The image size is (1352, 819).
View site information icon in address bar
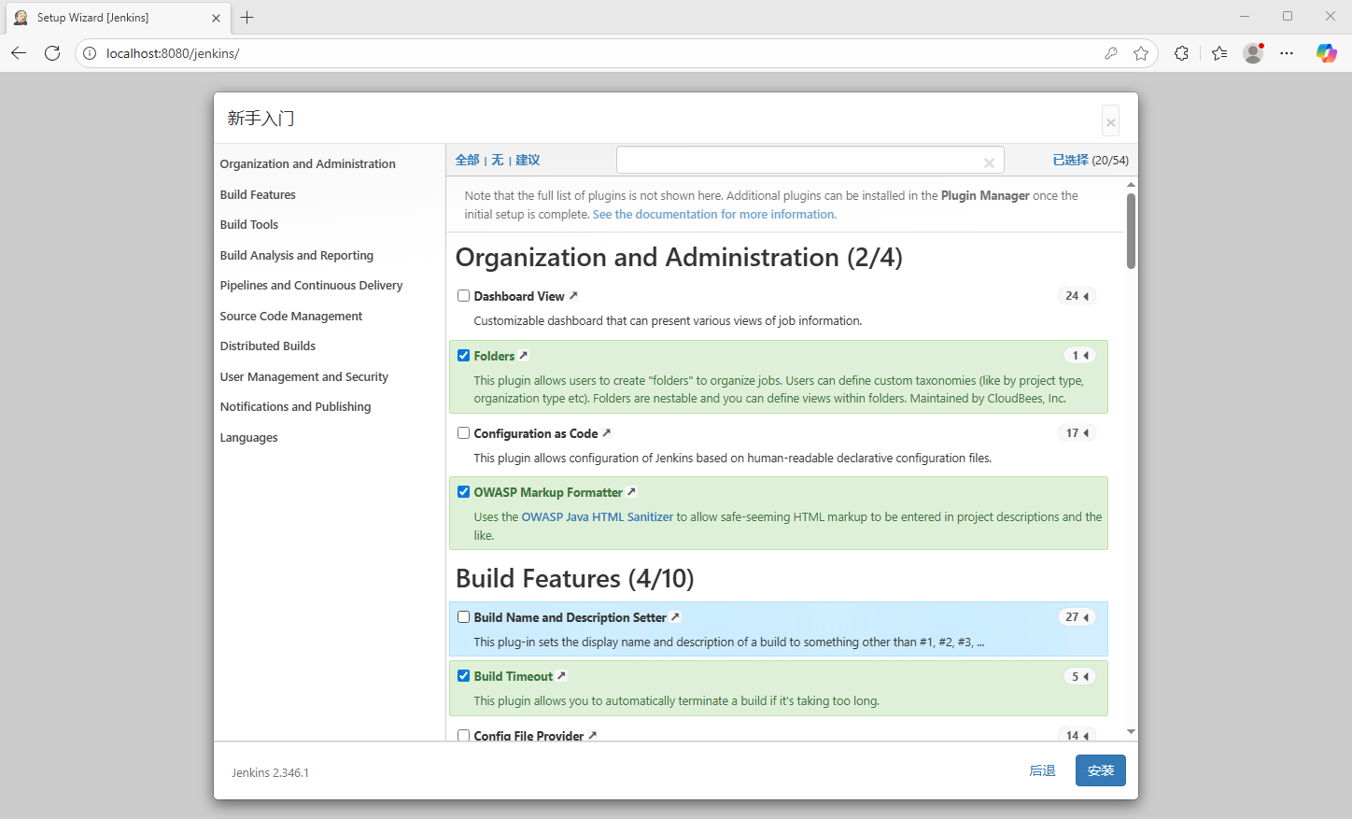pyautogui.click(x=90, y=53)
